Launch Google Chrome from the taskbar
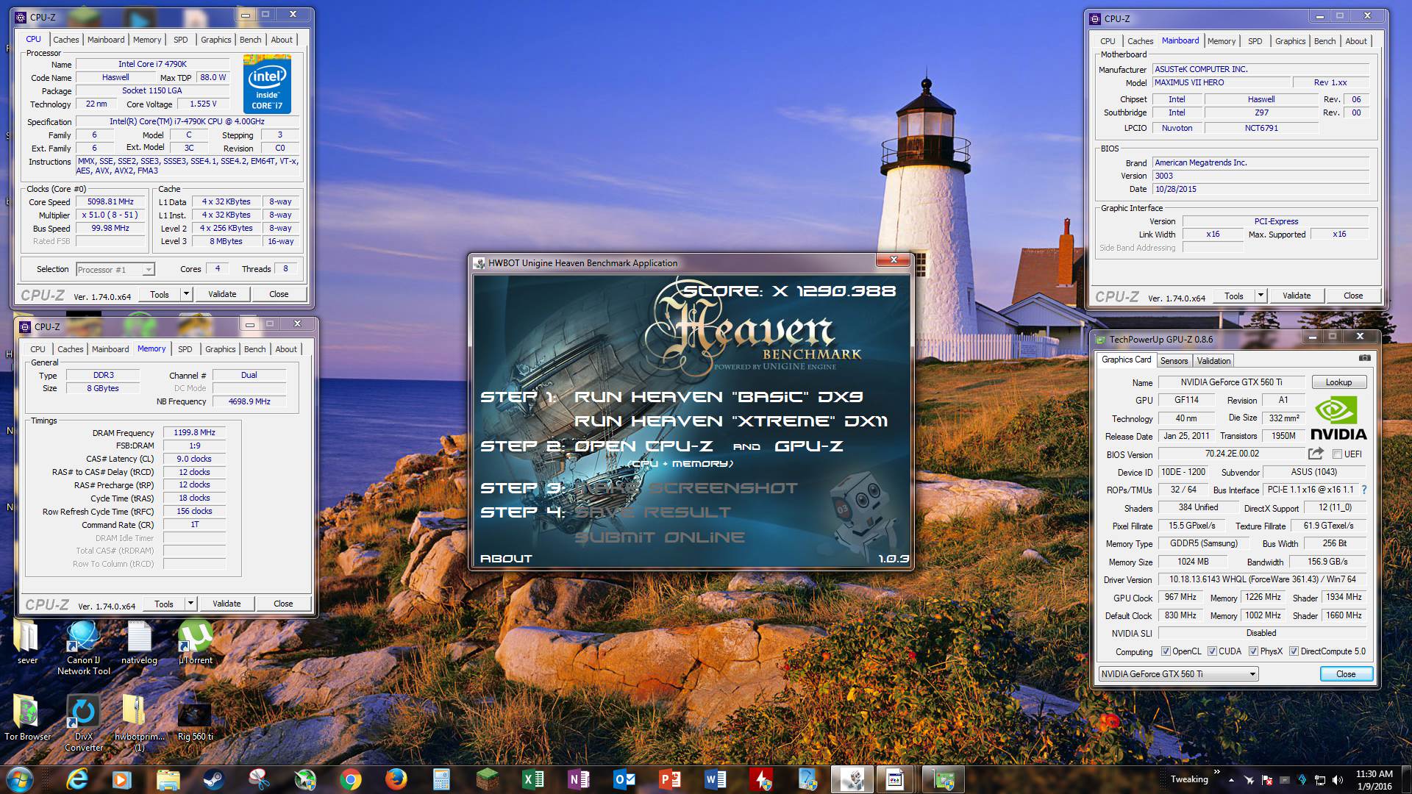Viewport: 1412px width, 794px height. [351, 779]
